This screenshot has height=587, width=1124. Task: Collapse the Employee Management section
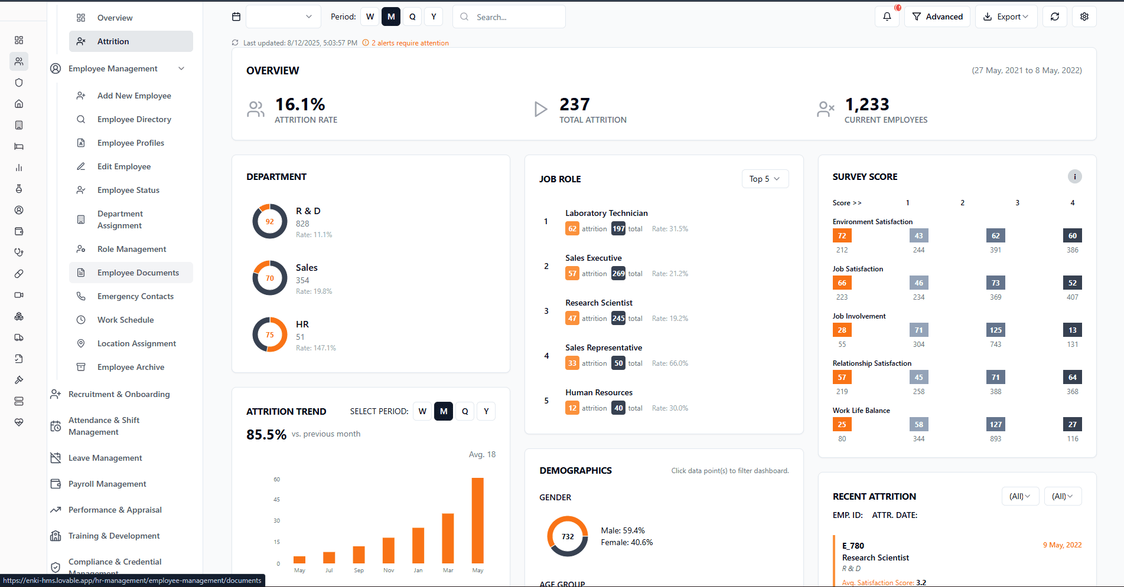(x=181, y=68)
